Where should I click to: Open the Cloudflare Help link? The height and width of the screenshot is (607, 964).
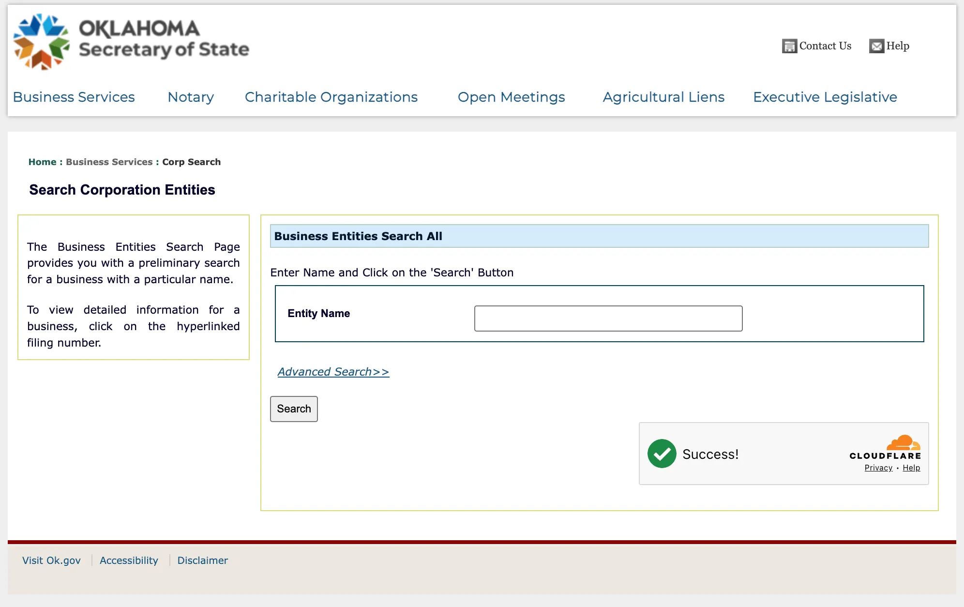click(x=911, y=468)
